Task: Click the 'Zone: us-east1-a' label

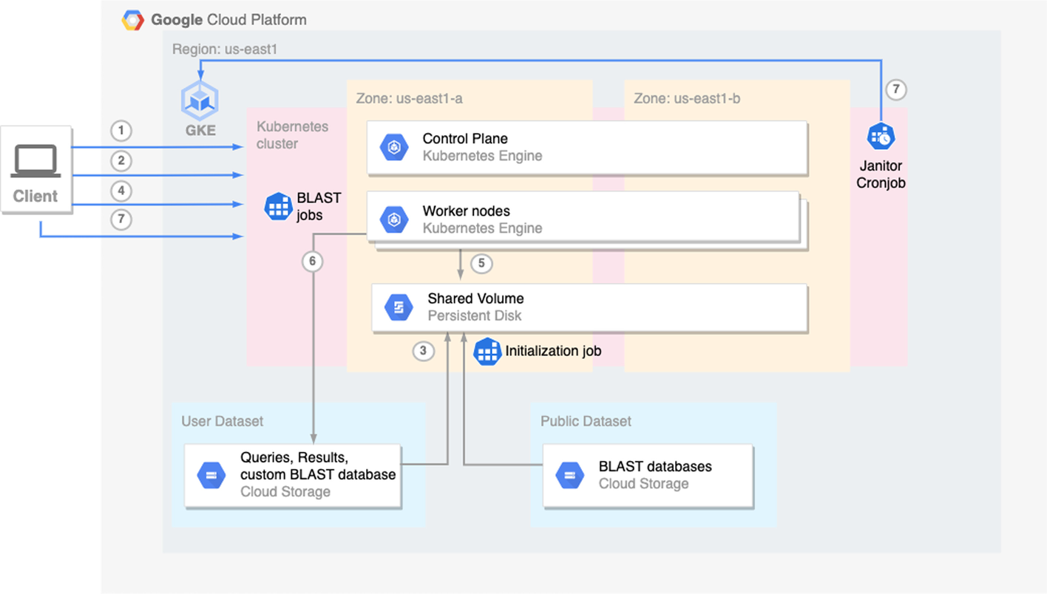Action: pos(410,98)
